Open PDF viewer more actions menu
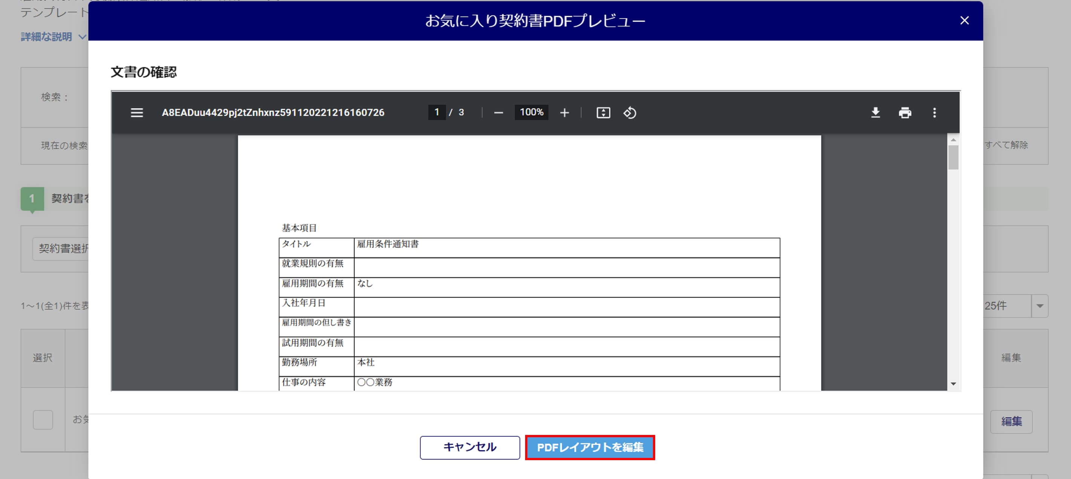 point(934,113)
